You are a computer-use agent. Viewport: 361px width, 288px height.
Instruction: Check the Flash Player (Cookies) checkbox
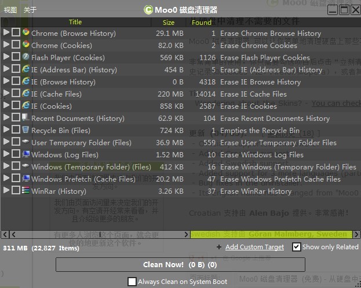pos(16,57)
